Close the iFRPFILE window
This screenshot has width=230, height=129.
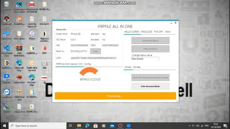pyautogui.click(x=175, y=23)
